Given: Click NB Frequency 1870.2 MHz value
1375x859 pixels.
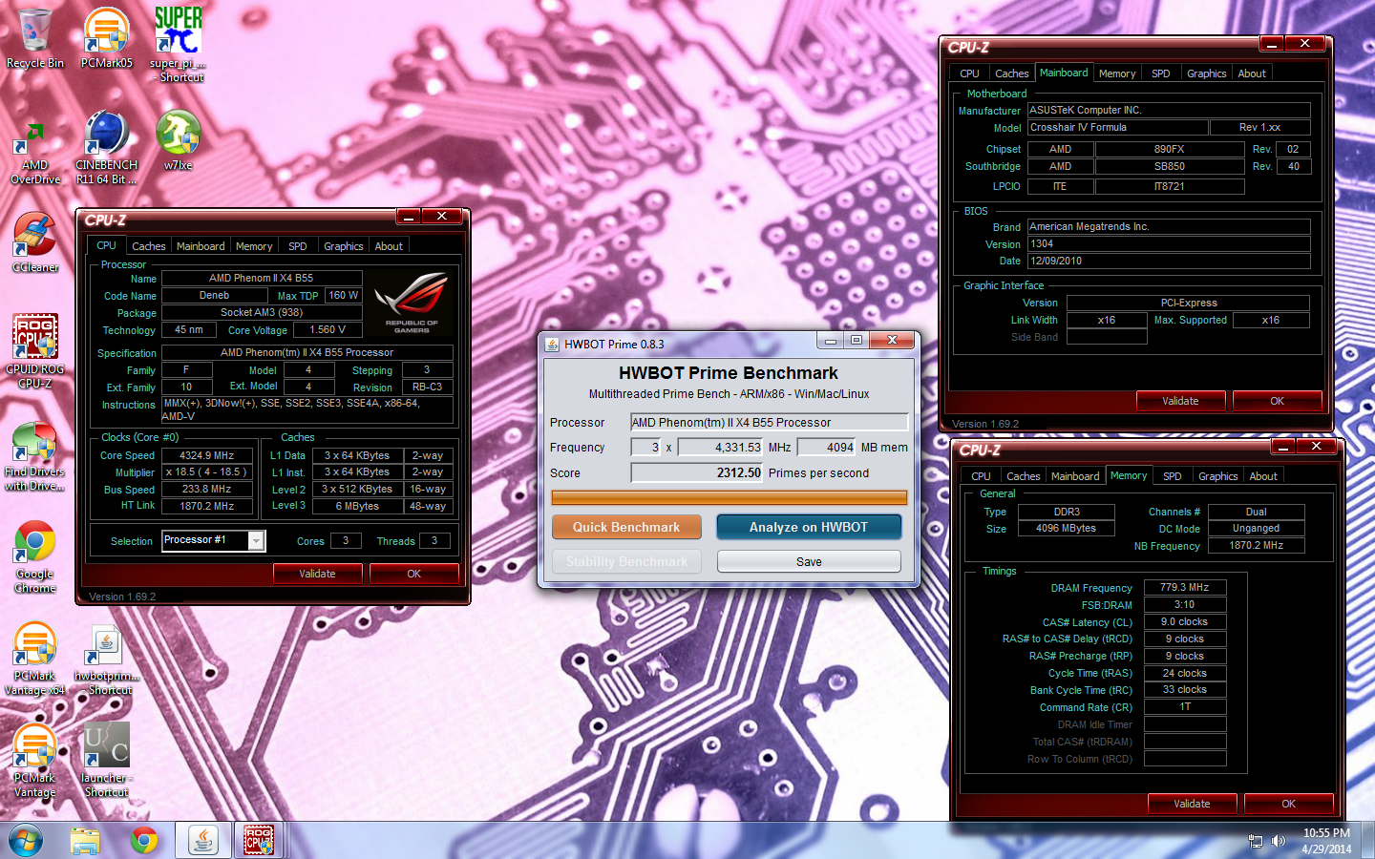Looking at the screenshot, I should pyautogui.click(x=1256, y=545).
